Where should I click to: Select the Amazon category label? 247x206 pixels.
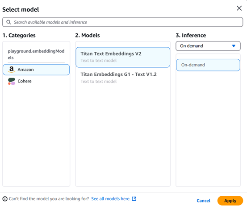pos(25,70)
